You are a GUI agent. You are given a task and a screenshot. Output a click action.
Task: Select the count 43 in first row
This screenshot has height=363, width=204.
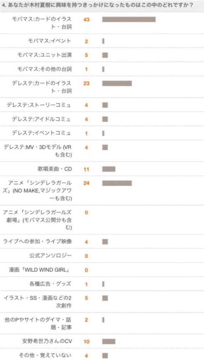coord(86,19)
